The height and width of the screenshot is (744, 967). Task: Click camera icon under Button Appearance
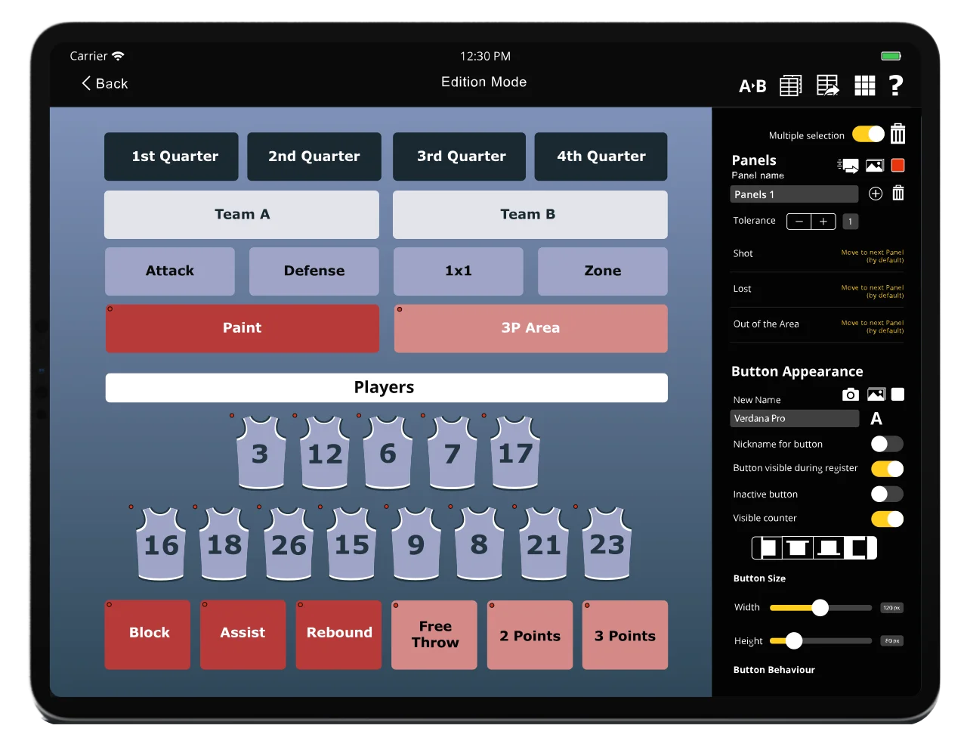click(x=850, y=395)
